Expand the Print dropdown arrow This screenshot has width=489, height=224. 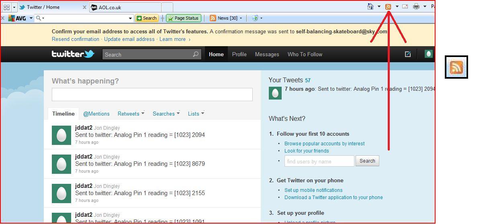425,6
